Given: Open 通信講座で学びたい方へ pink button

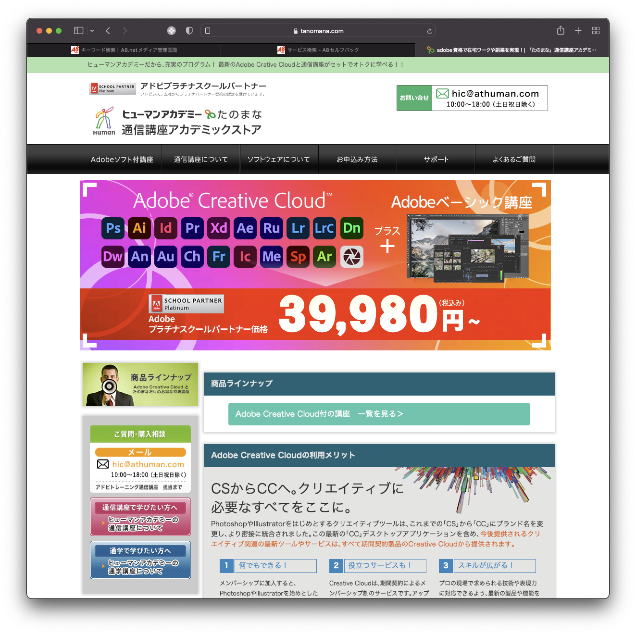Looking at the screenshot, I should 140,517.
